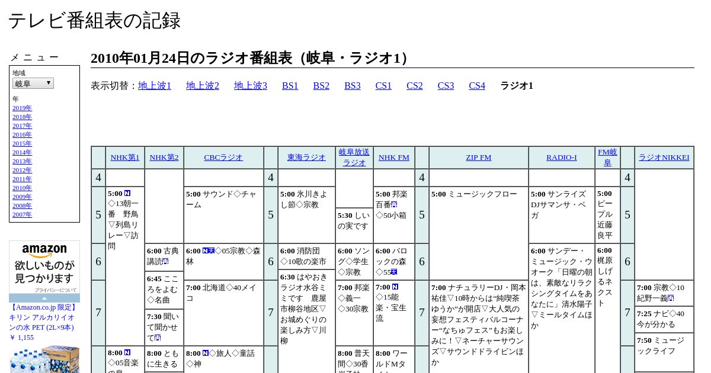Switch to the CS1 listing

point(383,86)
